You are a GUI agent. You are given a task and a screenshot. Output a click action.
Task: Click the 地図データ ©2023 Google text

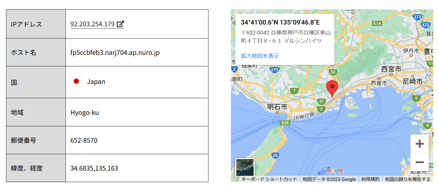329,179
